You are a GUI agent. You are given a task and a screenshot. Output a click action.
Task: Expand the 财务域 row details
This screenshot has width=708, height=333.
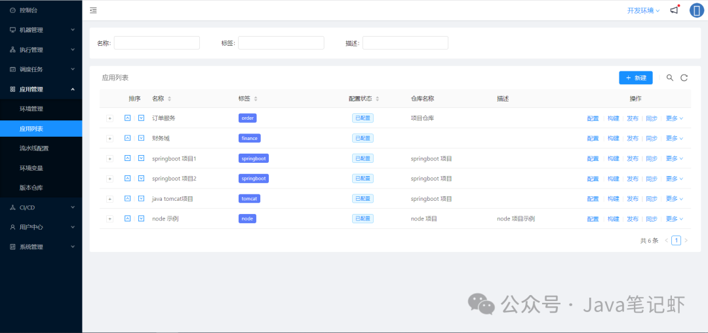click(x=109, y=138)
